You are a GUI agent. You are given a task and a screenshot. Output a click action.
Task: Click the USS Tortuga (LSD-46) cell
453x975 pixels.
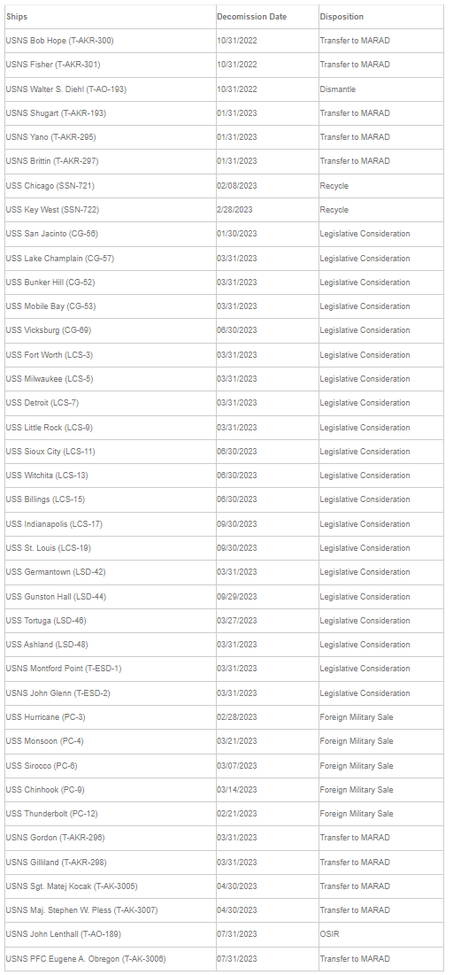pyautogui.click(x=110, y=621)
